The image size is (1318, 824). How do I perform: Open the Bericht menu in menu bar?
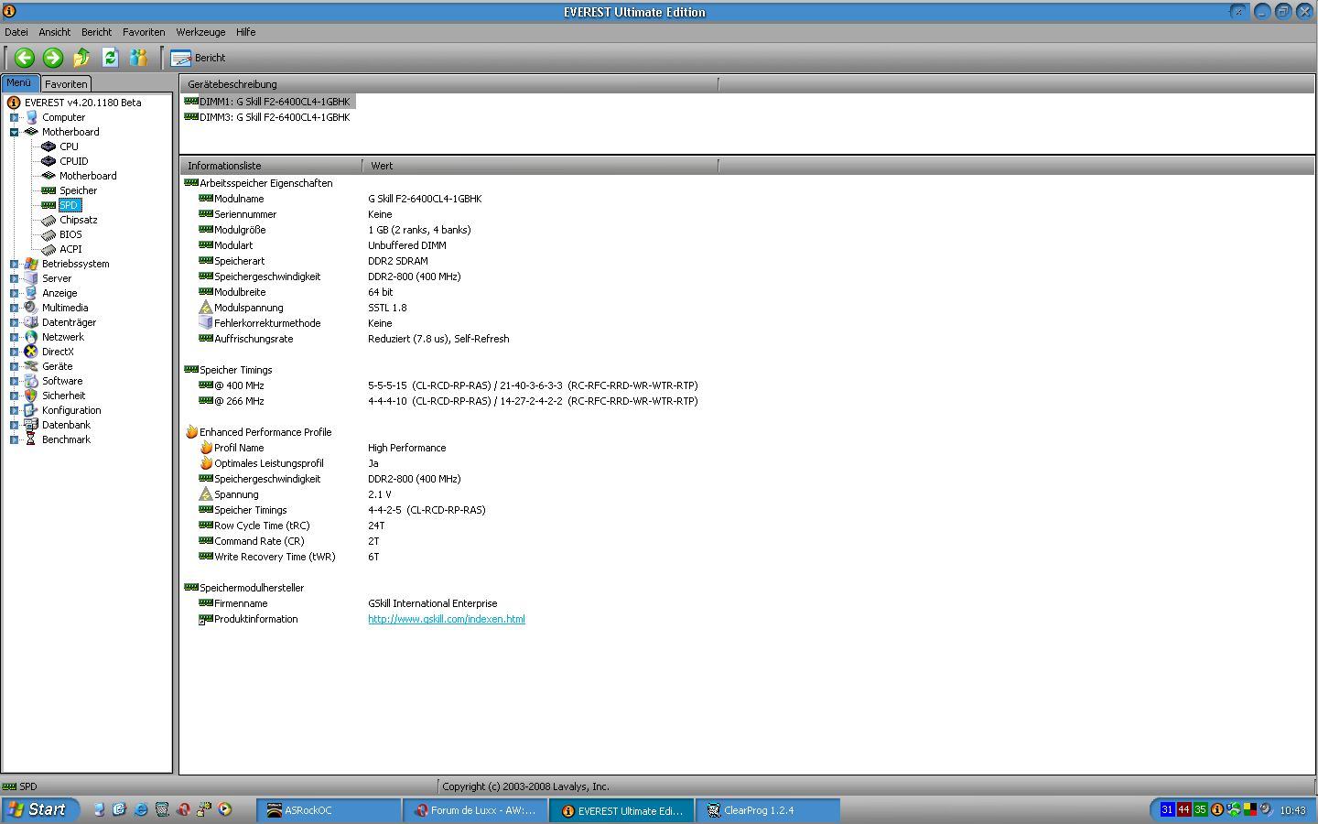(96, 32)
